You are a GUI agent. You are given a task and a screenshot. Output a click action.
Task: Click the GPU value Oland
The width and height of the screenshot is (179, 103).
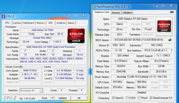[120, 24]
